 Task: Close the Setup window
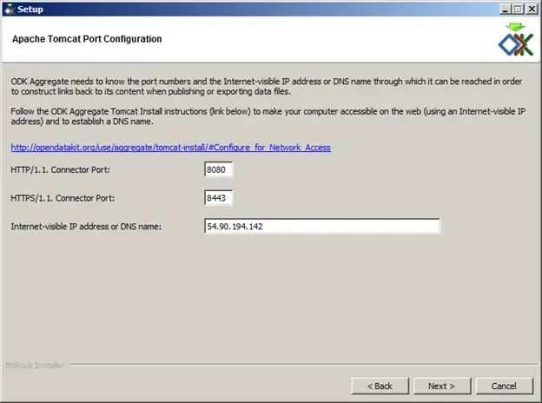click(532, 9)
